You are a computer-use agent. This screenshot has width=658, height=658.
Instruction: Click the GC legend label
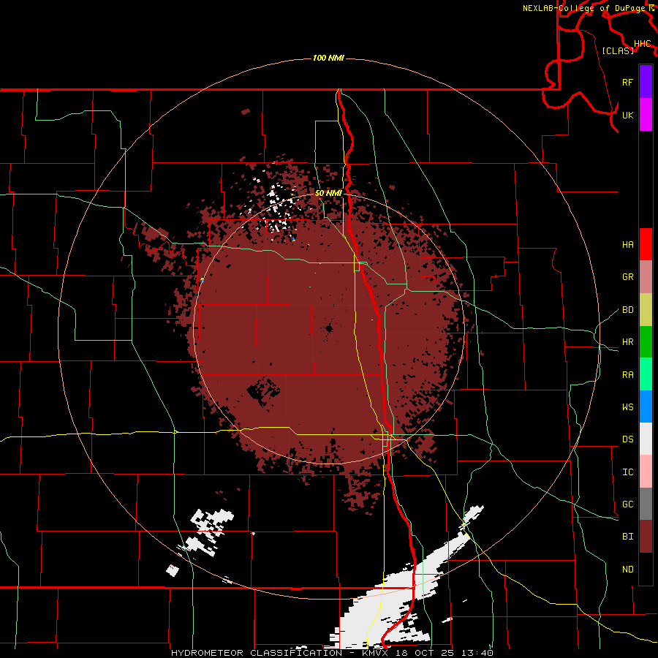[627, 504]
